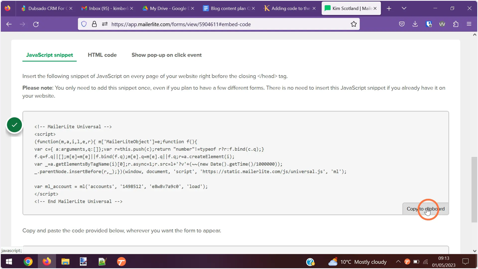View site security padlock information
Image resolution: width=478 pixels, height=269 pixels.
(x=94, y=24)
